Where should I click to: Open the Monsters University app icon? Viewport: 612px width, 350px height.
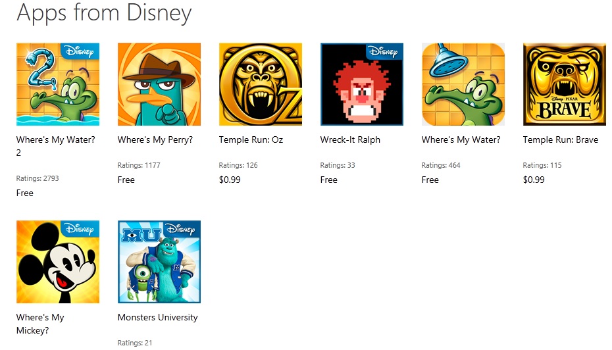coord(159,262)
